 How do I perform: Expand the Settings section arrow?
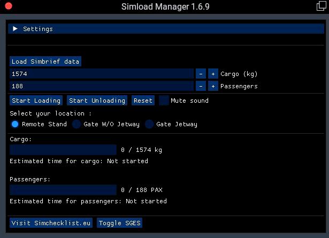(x=15, y=29)
